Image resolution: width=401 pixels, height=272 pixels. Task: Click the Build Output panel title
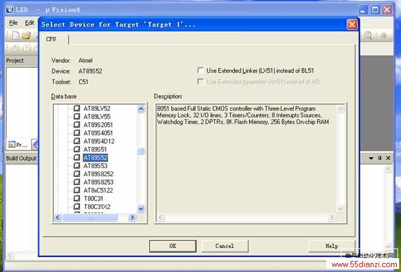point(21,158)
